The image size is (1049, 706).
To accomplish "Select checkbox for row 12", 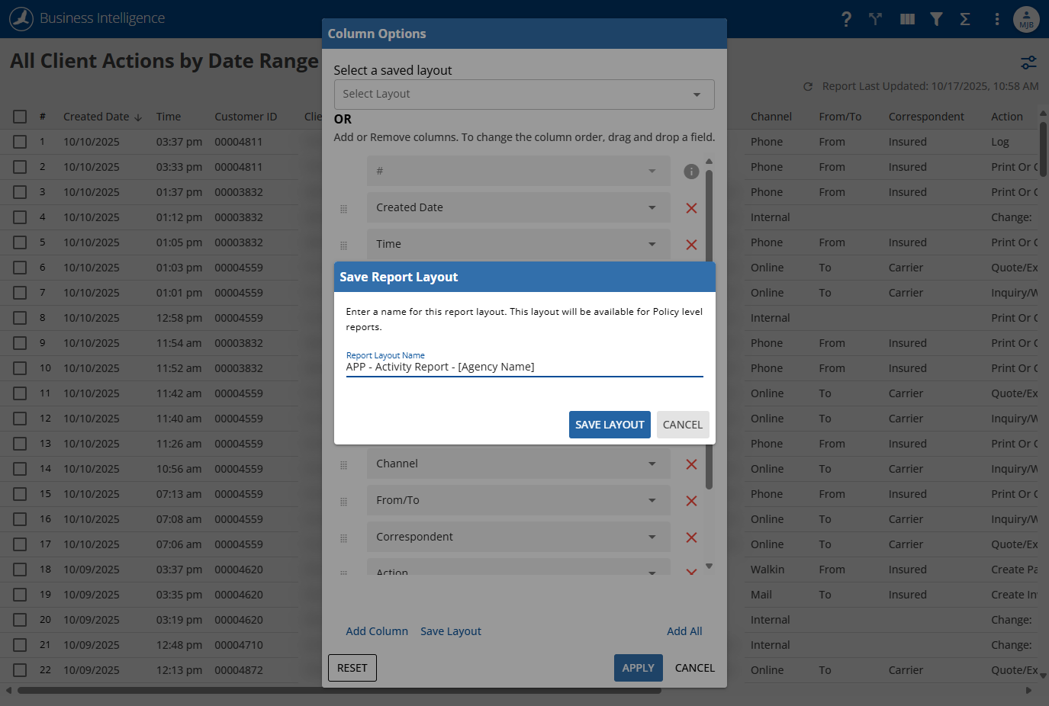I will (x=20, y=419).
